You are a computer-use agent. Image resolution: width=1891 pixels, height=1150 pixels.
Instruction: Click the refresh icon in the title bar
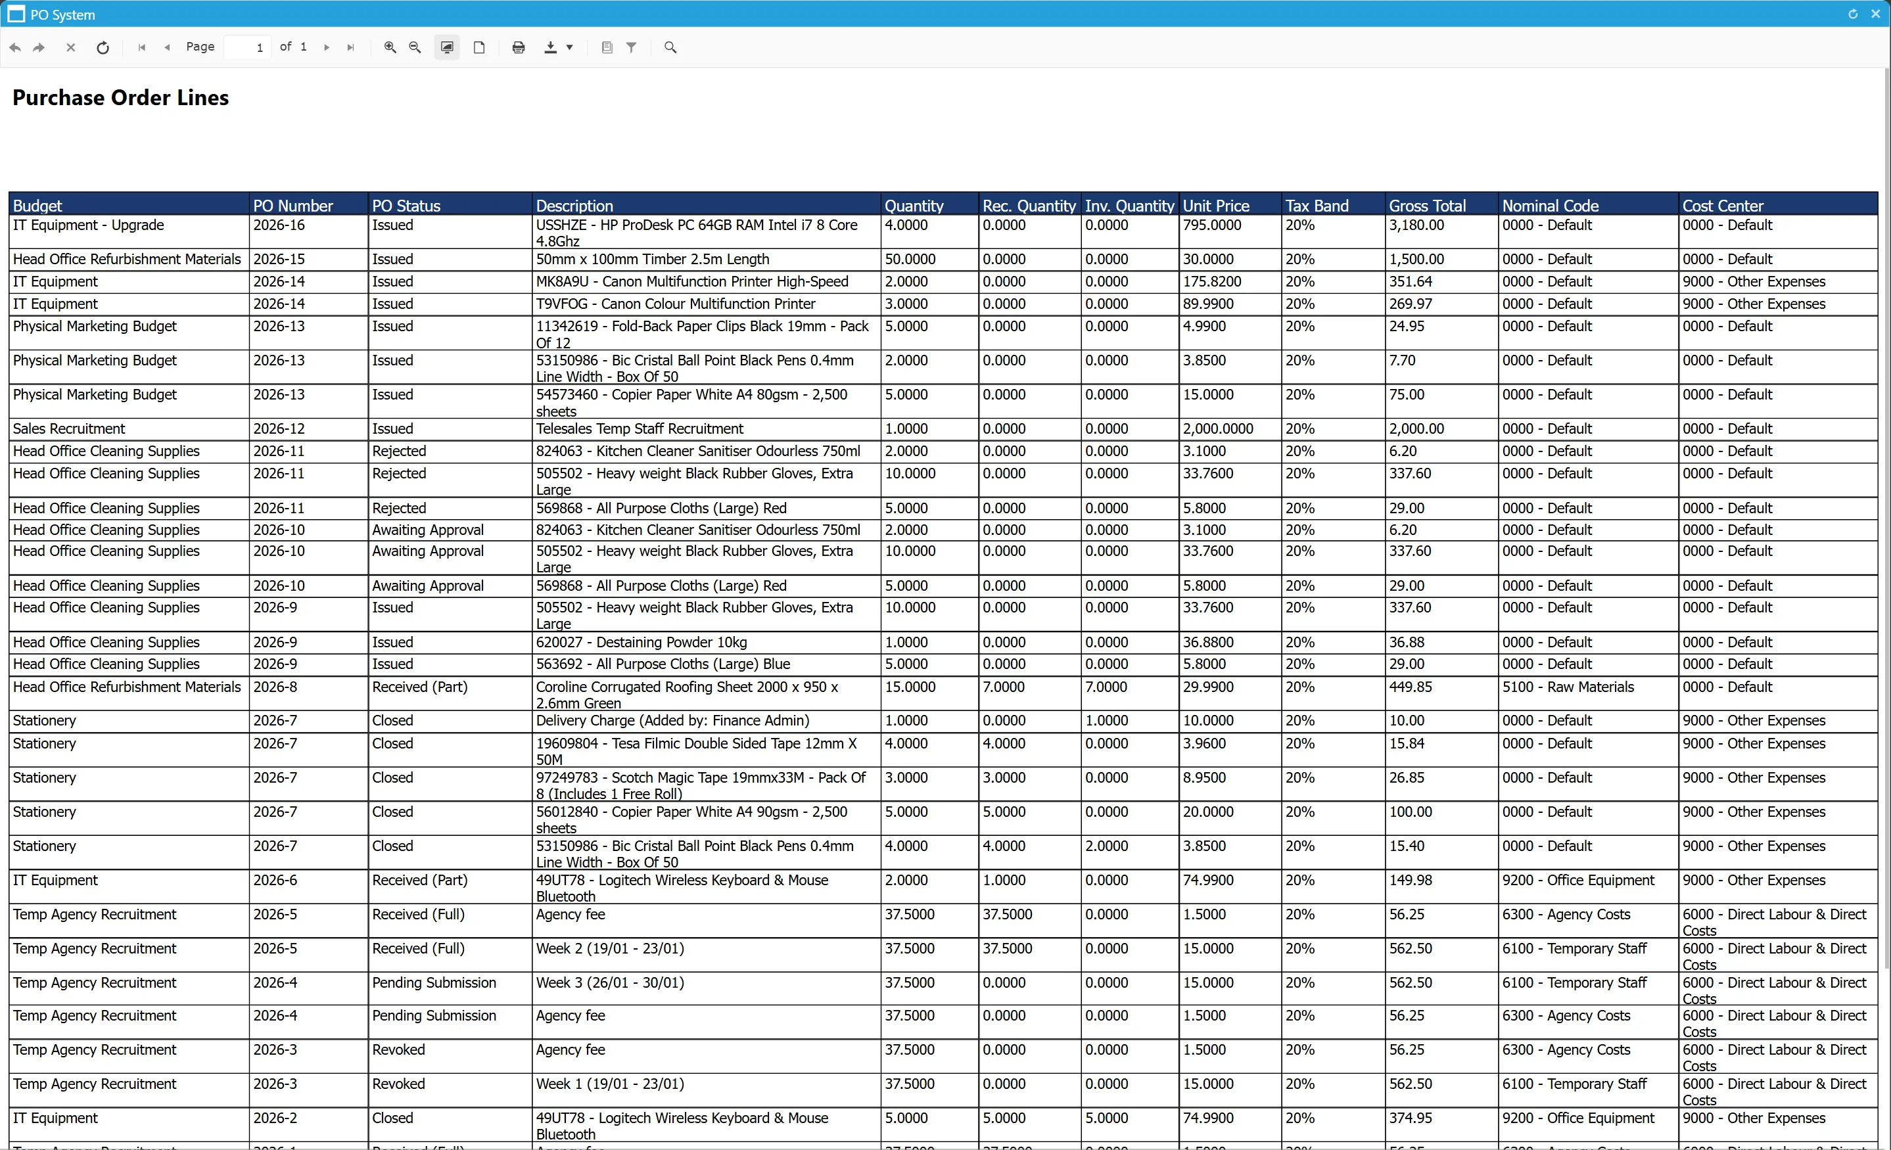[1853, 14]
